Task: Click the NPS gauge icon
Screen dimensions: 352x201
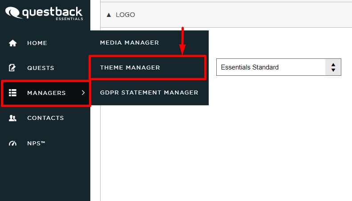Action: [x=12, y=143]
